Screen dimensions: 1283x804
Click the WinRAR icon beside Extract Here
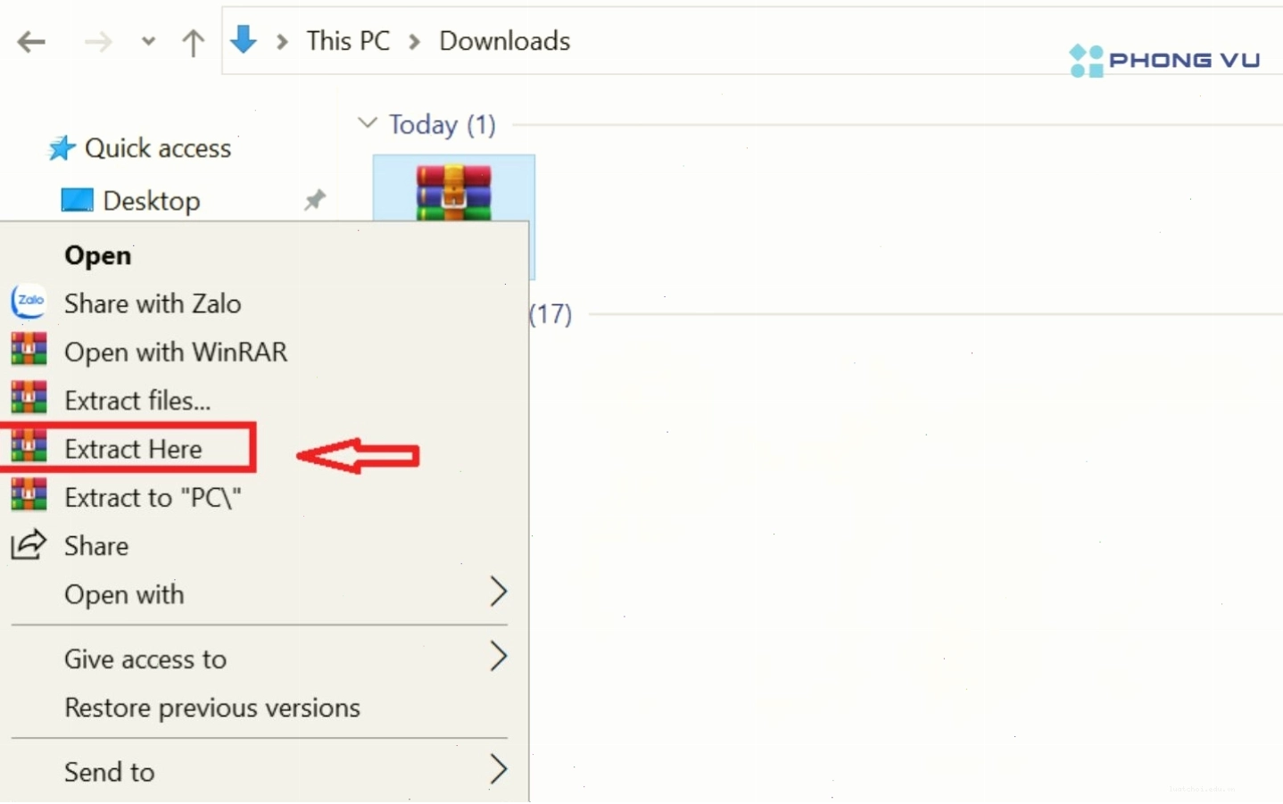29,445
